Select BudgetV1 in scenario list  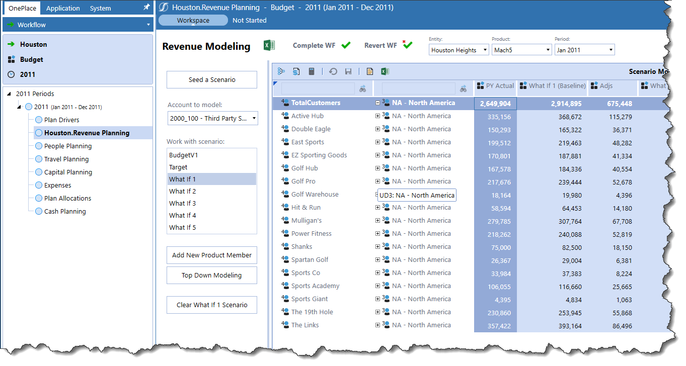[x=212, y=155]
